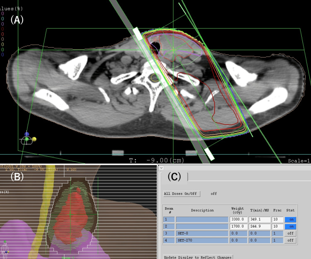Click the SET-0 row T(min)/MU cell

pos(260,233)
